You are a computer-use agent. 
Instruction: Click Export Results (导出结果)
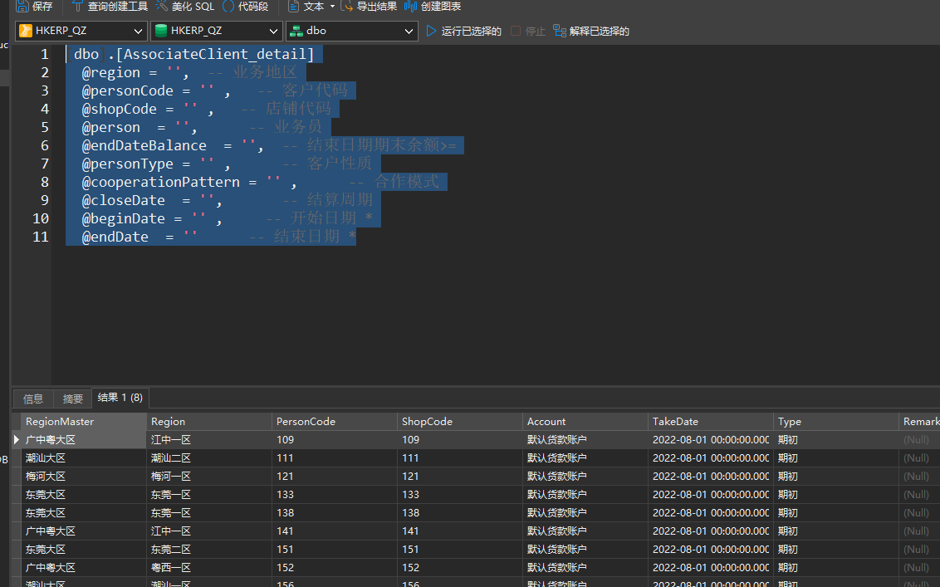click(x=369, y=6)
